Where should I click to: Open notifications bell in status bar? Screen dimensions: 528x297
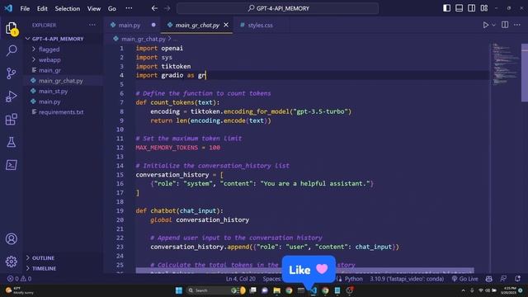(517, 279)
